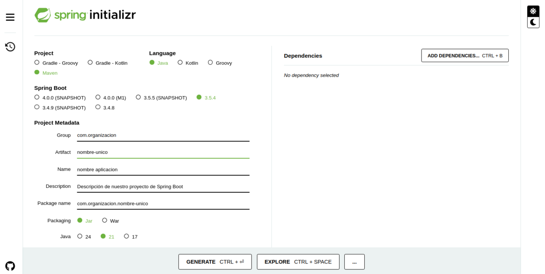Click the Generate button

click(x=215, y=262)
